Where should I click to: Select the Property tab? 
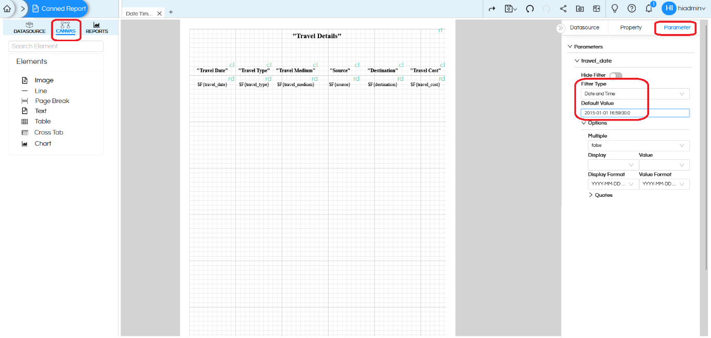pyautogui.click(x=630, y=27)
